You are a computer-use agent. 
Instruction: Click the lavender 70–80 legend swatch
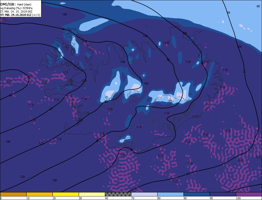pyautogui.click(x=144, y=194)
